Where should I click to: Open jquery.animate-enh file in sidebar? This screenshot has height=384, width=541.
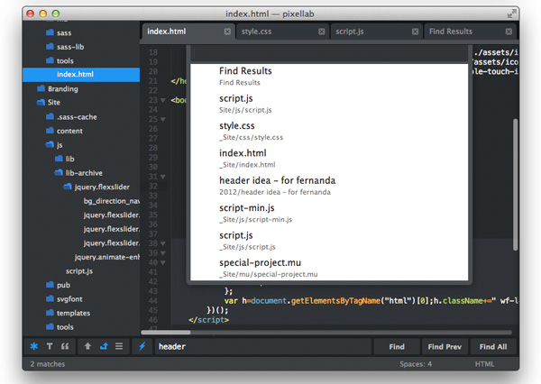coord(107,257)
